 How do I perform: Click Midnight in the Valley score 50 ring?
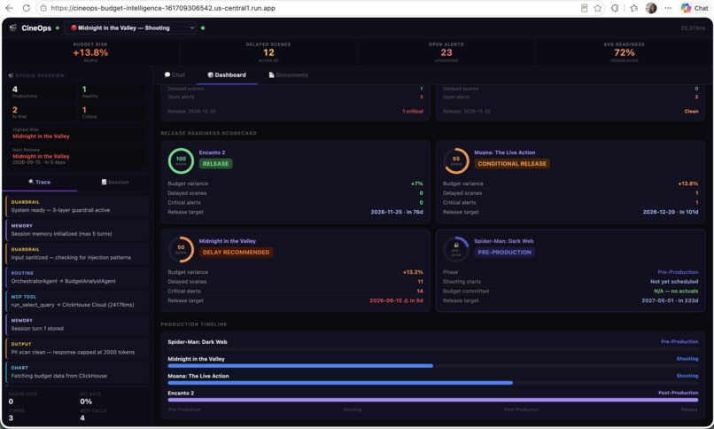(x=181, y=249)
